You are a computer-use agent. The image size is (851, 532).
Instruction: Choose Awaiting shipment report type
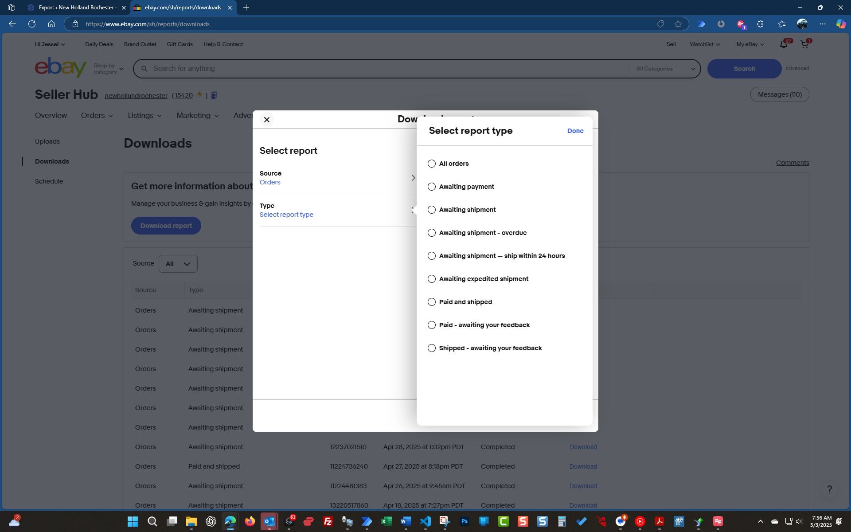[432, 210]
